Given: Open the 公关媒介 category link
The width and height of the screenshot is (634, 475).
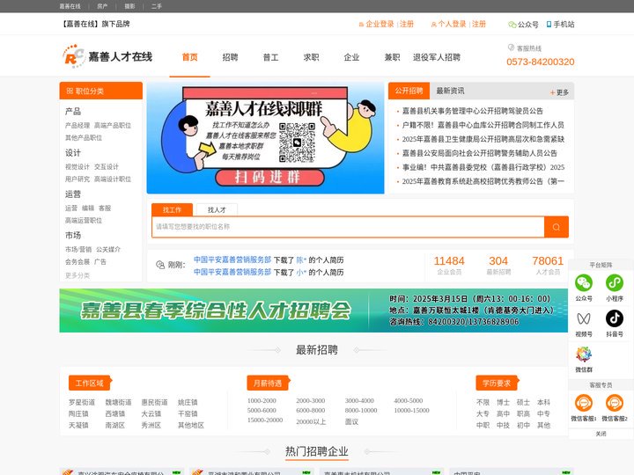Looking at the screenshot, I should pos(108,250).
